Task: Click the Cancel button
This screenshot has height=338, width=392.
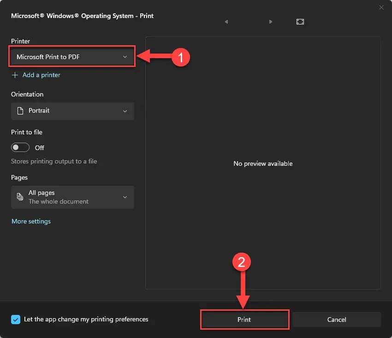Action: click(x=337, y=320)
